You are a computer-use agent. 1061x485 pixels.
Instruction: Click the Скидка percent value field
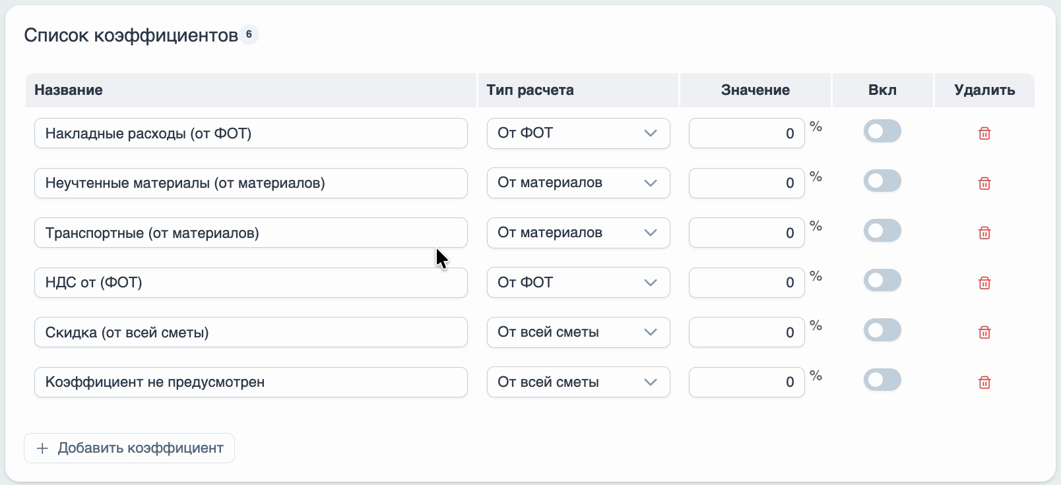[747, 332]
